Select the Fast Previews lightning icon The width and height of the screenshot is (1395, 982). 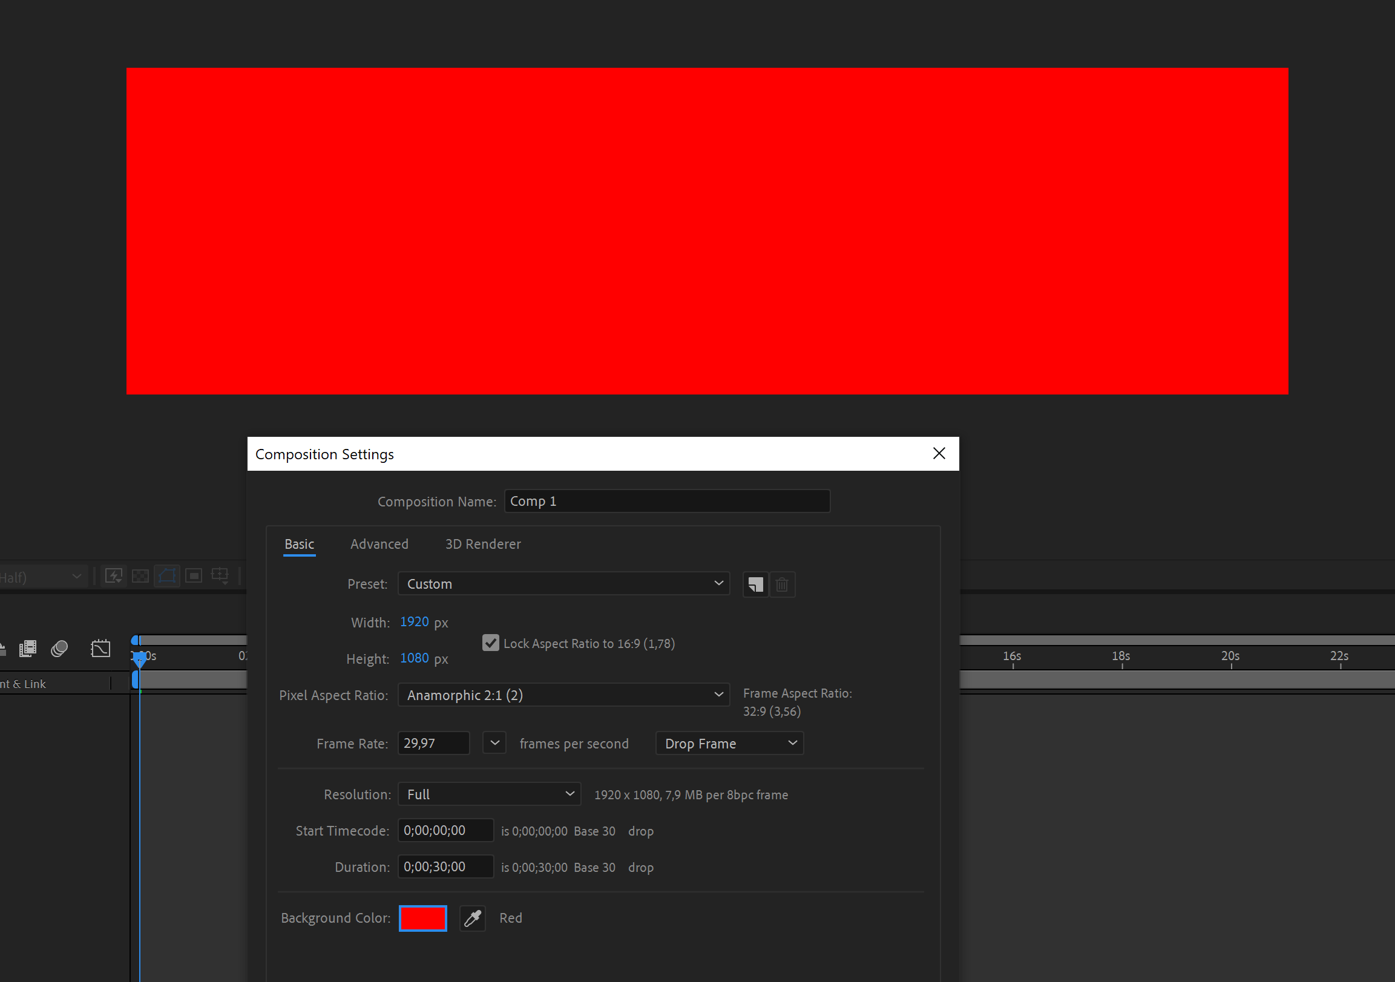tap(113, 576)
